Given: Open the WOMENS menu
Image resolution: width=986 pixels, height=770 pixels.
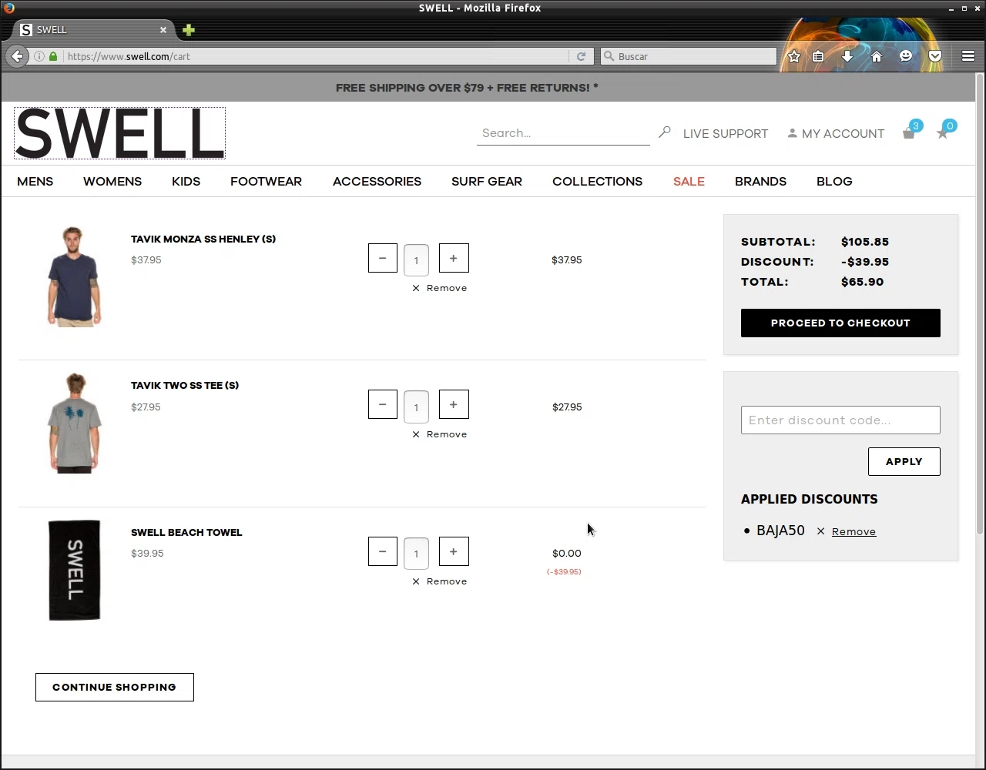Looking at the screenshot, I should click(112, 182).
